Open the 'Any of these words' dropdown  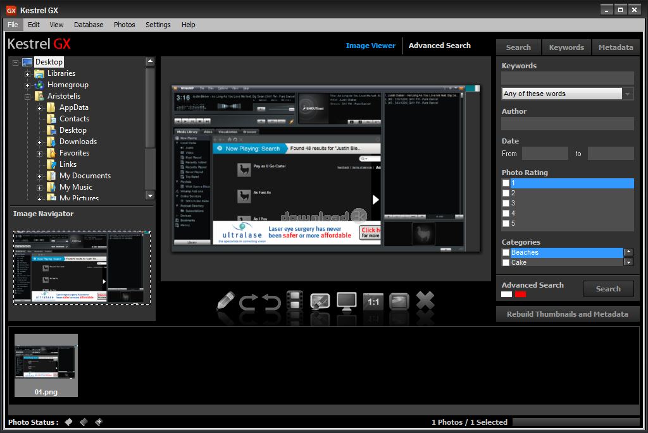pos(628,94)
